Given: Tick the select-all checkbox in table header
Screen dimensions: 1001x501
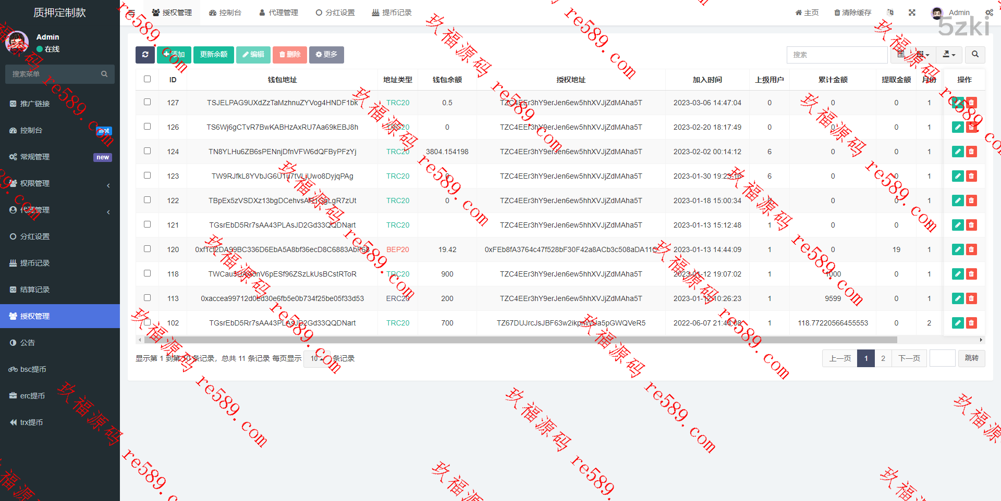Looking at the screenshot, I should [x=148, y=79].
